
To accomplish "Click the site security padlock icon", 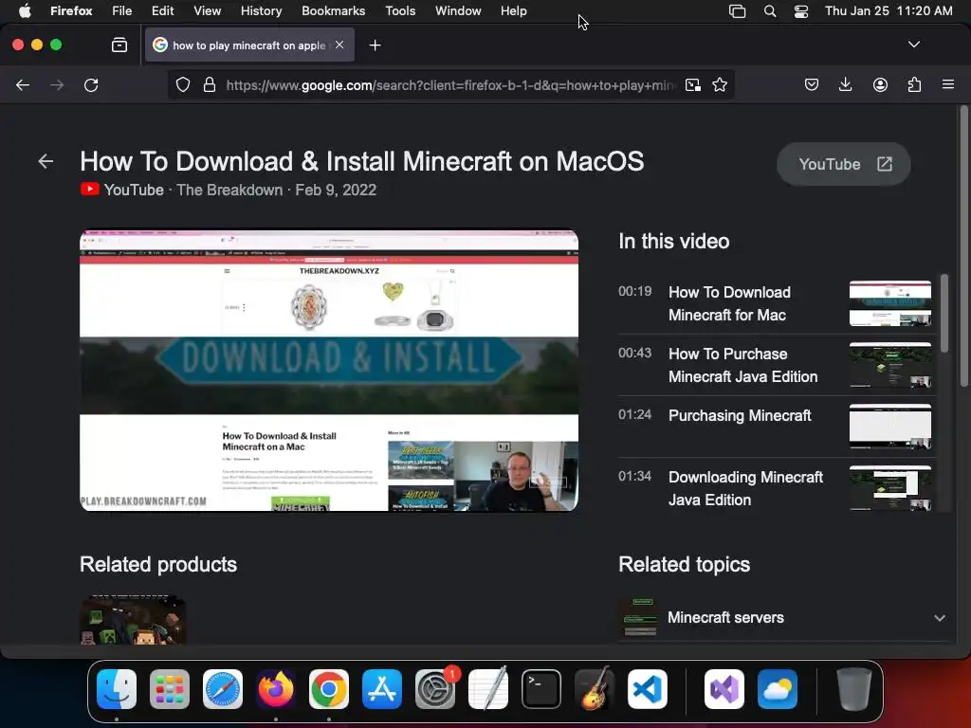I will click(x=210, y=84).
